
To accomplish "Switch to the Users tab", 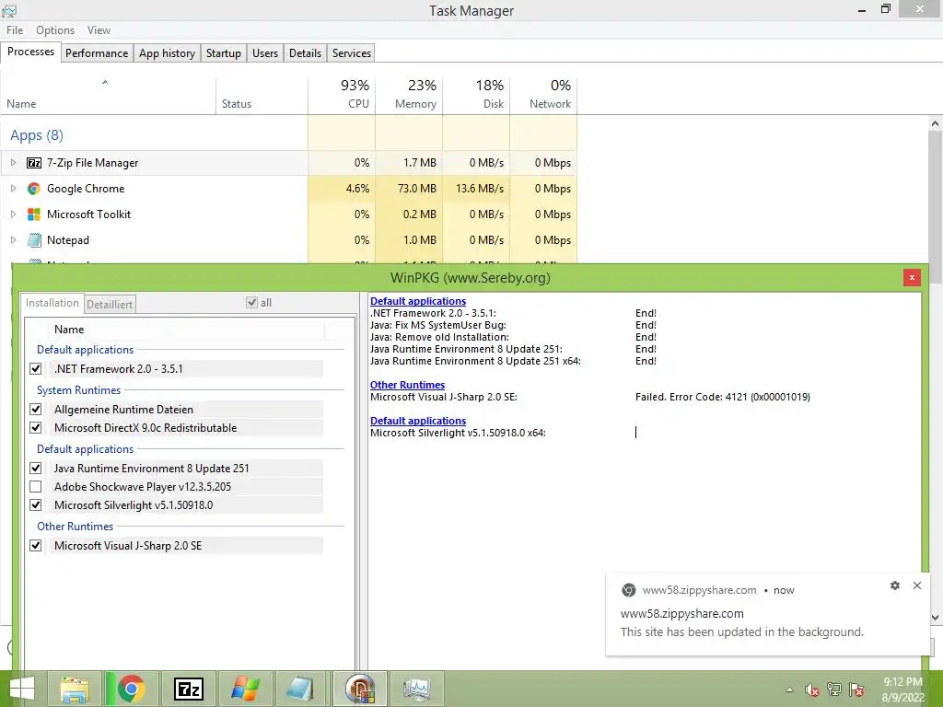I will [x=265, y=52].
